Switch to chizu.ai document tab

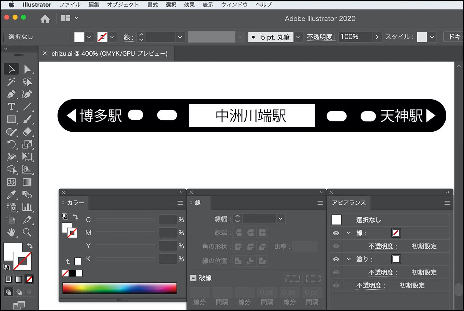[110, 54]
